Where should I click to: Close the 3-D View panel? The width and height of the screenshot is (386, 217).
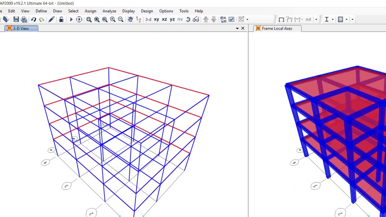pos(243,28)
